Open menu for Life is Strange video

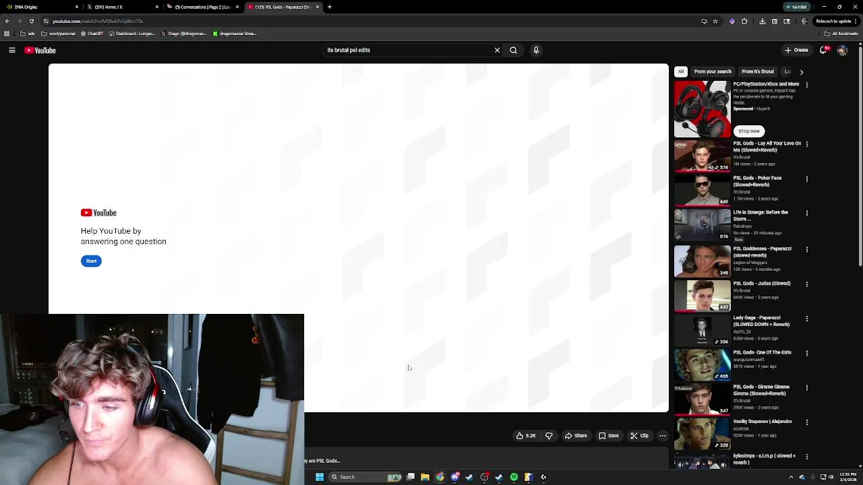coord(806,214)
